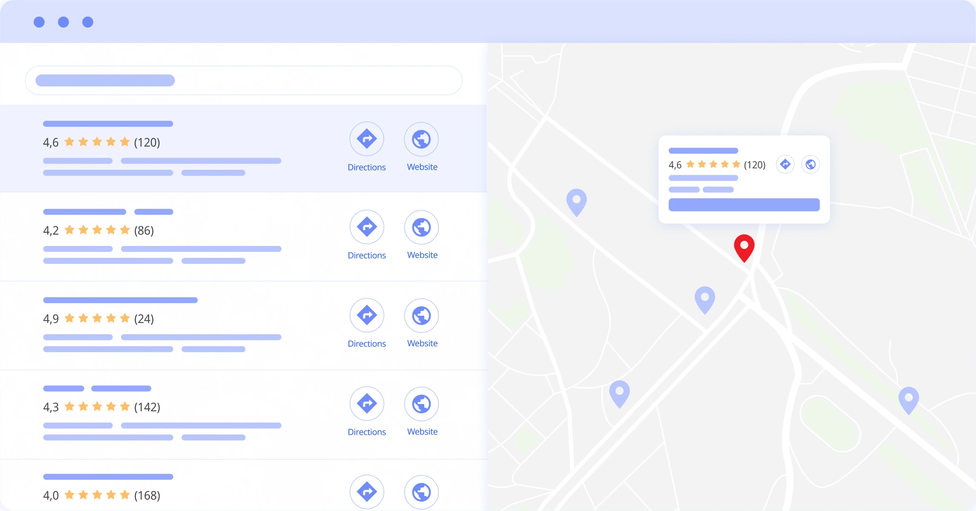Screen dimensions: 976x511
Task: Click Directions icon for the 4,2 rated listing
Action: [366, 227]
